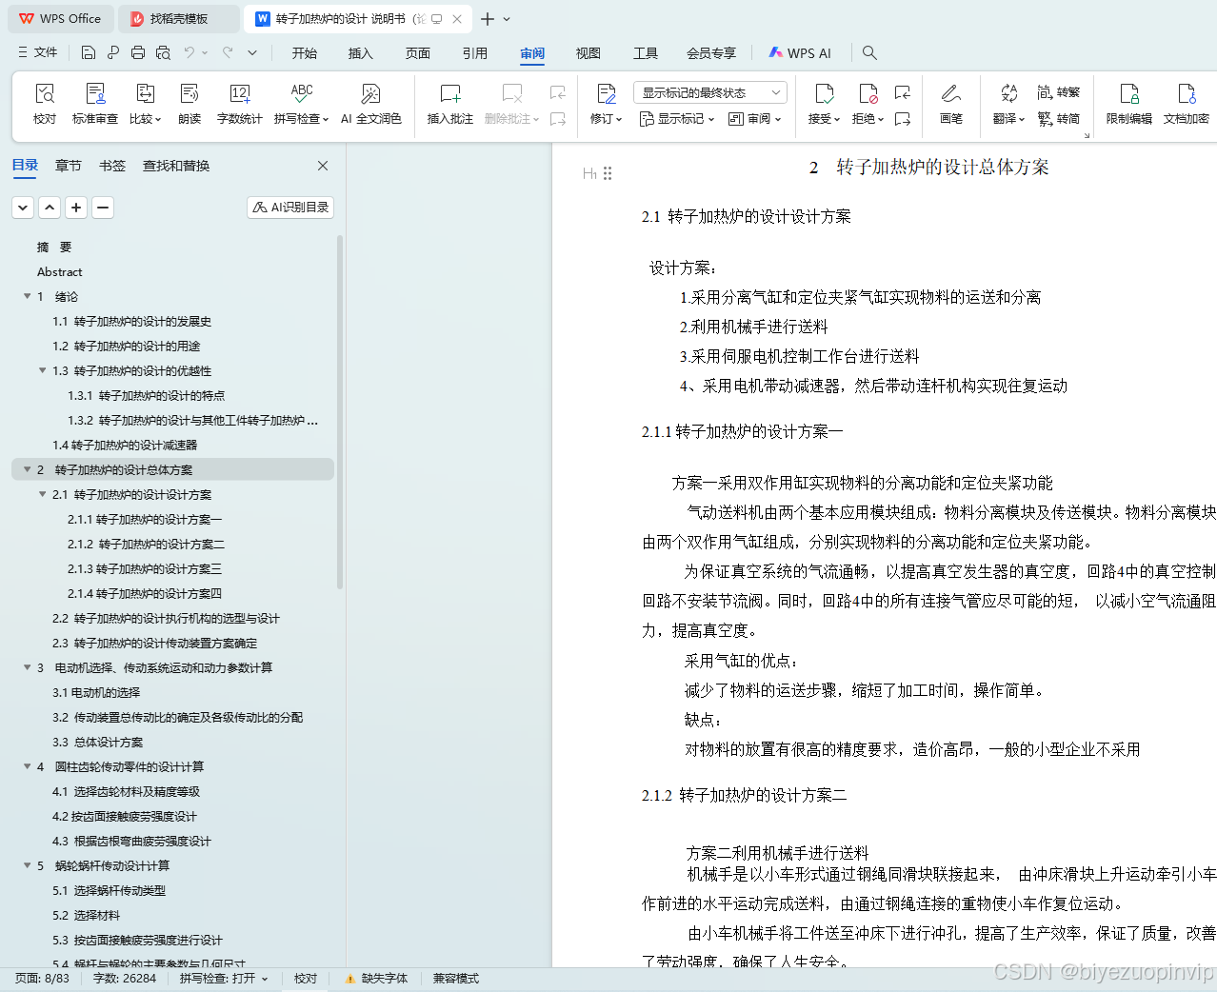Click 字数: 26284 in status bar
Screen dimensions: 1217x992
tap(125, 979)
